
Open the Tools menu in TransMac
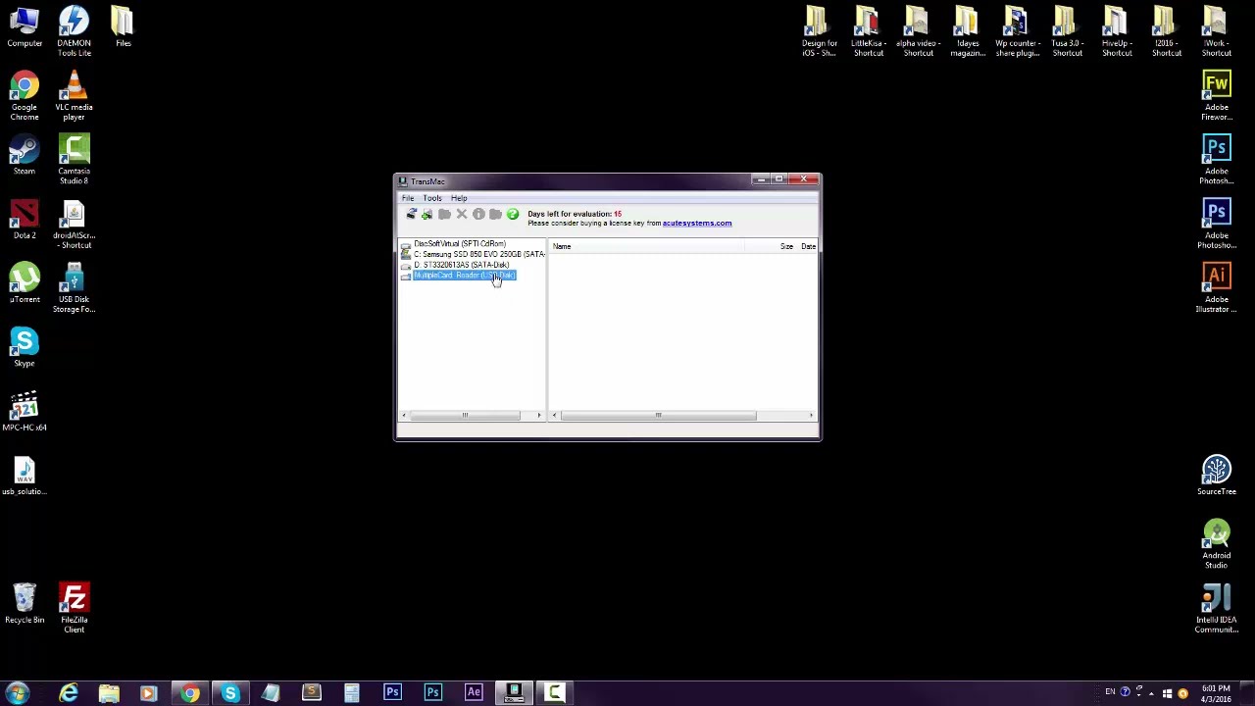[432, 198]
